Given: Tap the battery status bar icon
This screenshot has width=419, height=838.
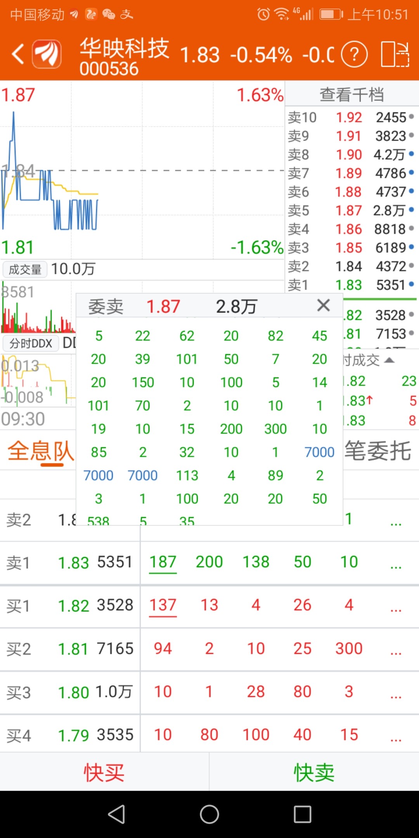Looking at the screenshot, I should [x=331, y=14].
